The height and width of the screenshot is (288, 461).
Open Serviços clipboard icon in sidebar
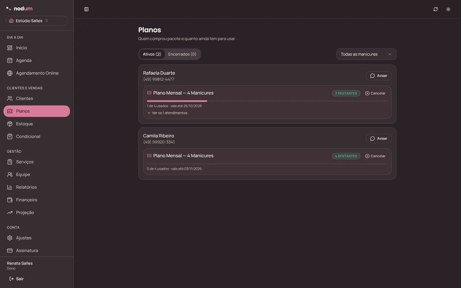pyautogui.click(x=10, y=162)
